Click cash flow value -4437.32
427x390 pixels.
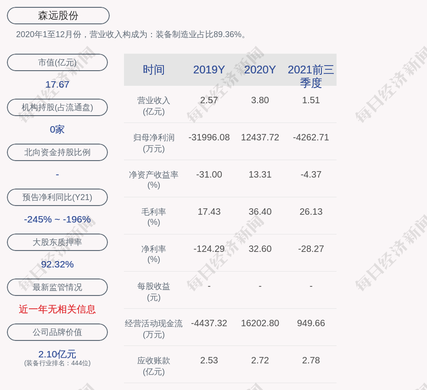coord(209,323)
